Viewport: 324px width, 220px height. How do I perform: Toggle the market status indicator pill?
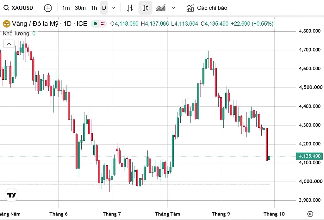pos(99,24)
